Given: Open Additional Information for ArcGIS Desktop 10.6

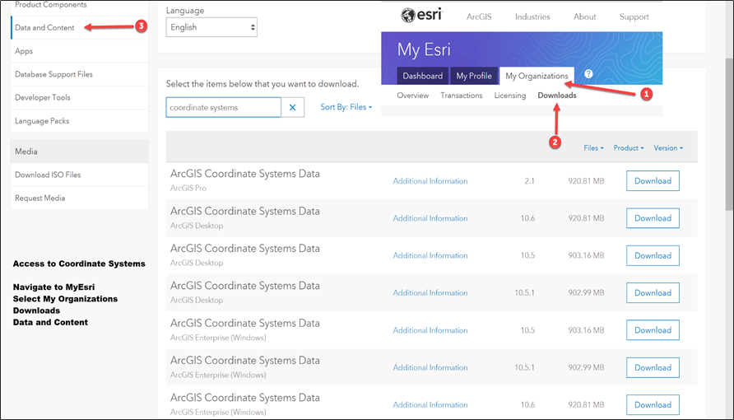Looking at the screenshot, I should (x=430, y=218).
